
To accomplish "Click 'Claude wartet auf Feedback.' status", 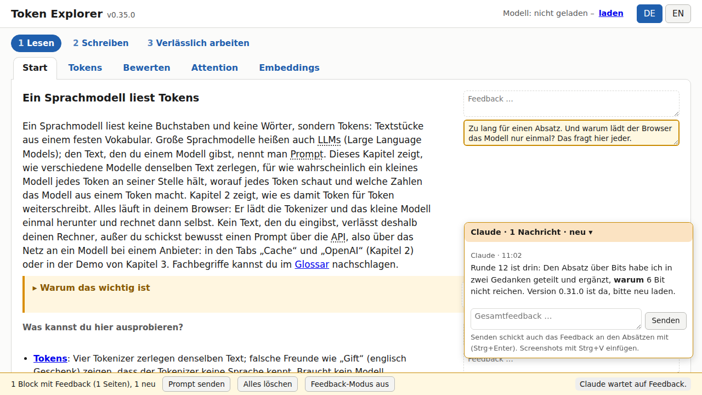I will click(633, 384).
